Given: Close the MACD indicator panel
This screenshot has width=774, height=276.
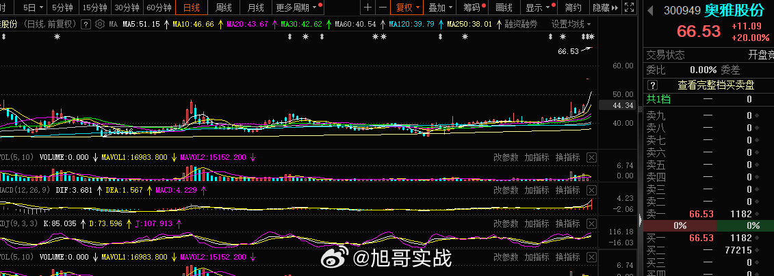Looking at the screenshot, I should click(x=591, y=191).
